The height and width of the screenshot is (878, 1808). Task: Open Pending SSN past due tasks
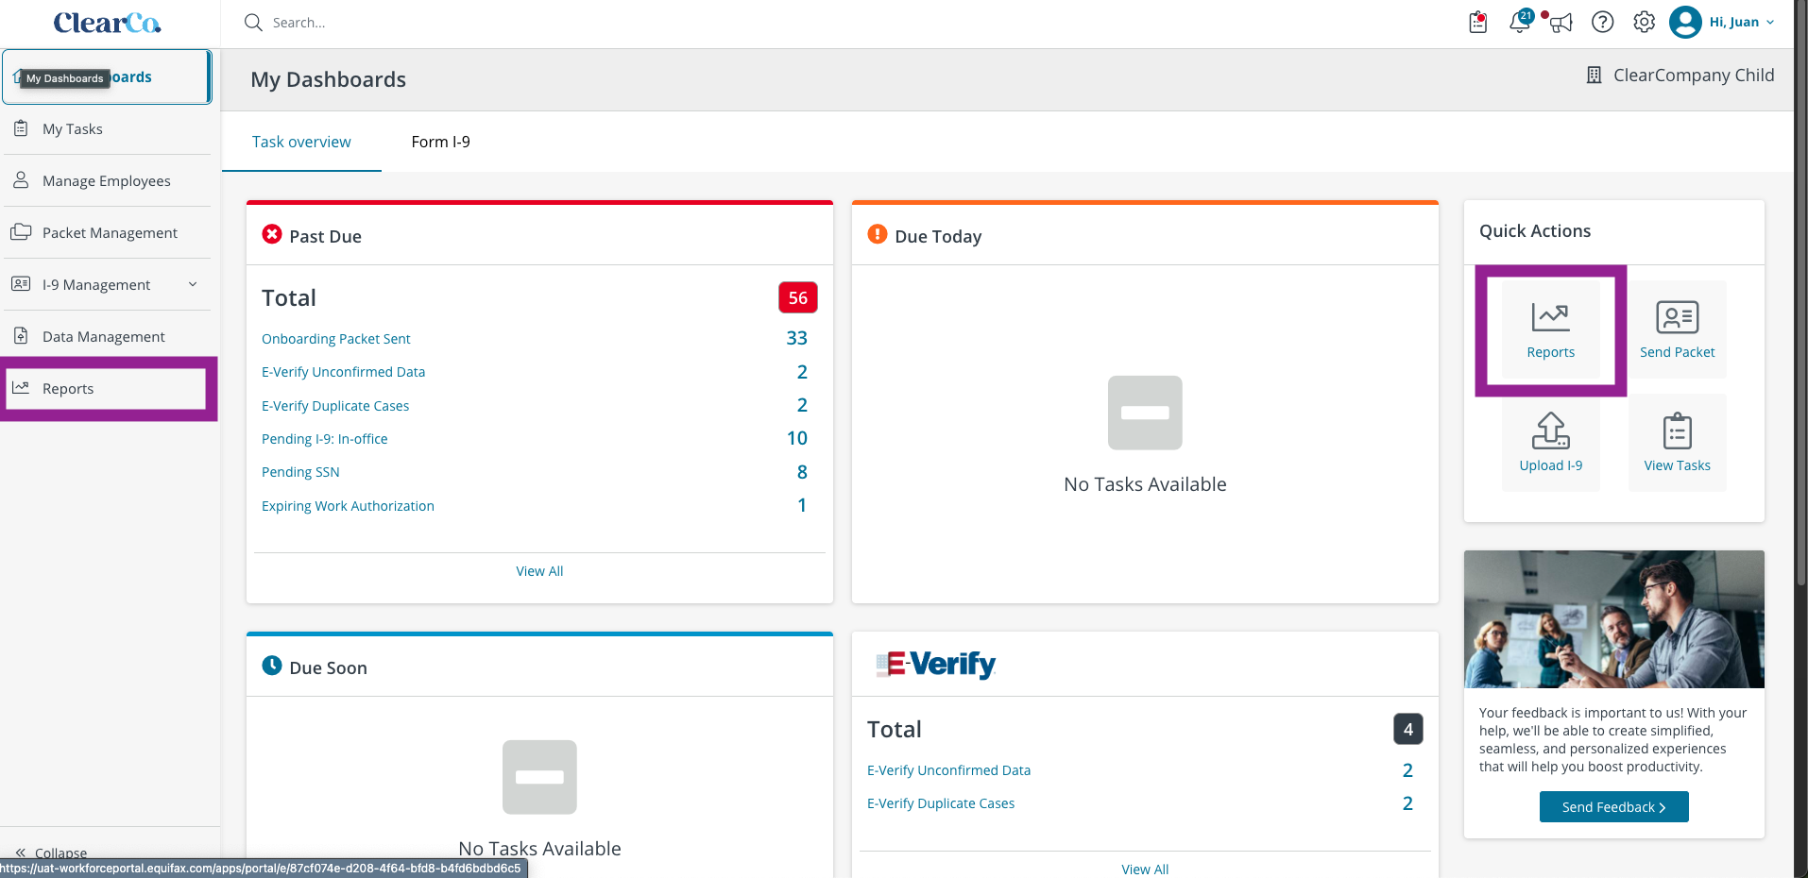pos(300,472)
